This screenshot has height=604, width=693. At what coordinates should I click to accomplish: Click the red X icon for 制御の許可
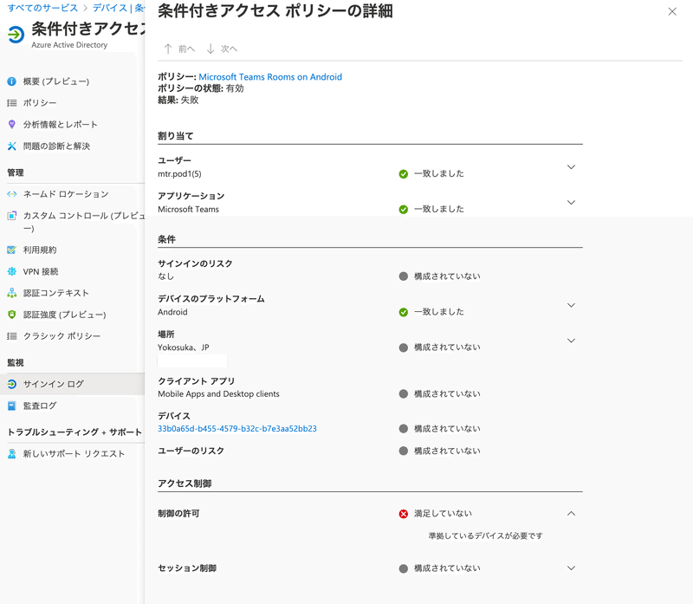404,514
